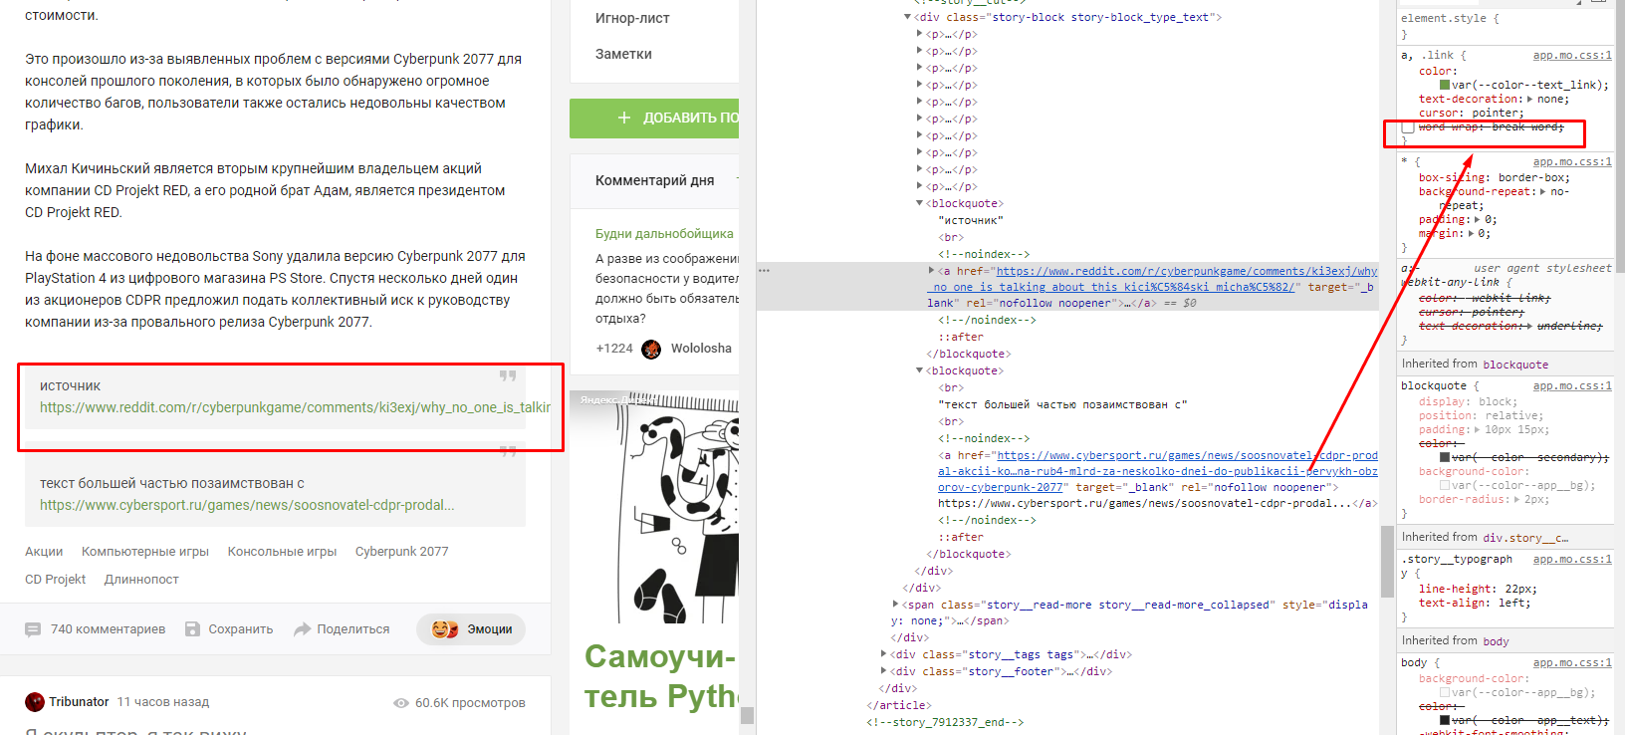Collapse the blockquote node containing "текст большей частью"
This screenshot has height=735, width=1625.
pos(919,370)
